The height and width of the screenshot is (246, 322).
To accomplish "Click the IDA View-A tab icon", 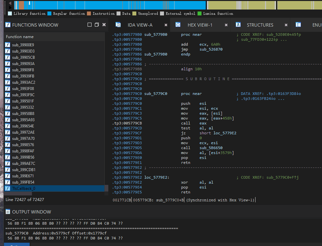I will click(x=118, y=25).
